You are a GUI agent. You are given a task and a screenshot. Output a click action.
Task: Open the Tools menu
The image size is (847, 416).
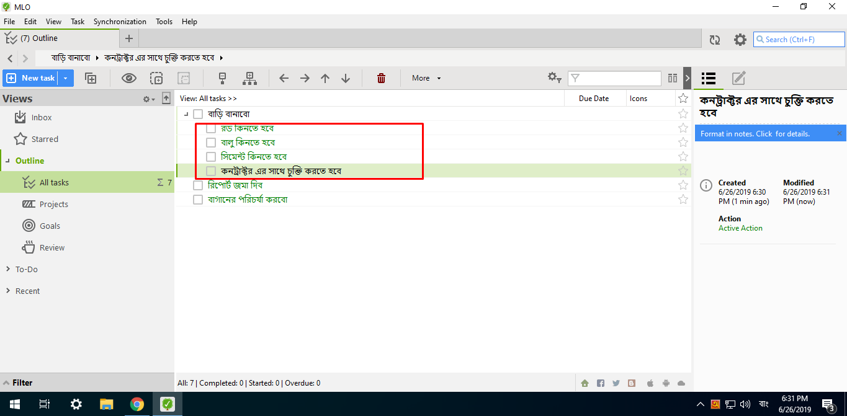click(x=164, y=22)
